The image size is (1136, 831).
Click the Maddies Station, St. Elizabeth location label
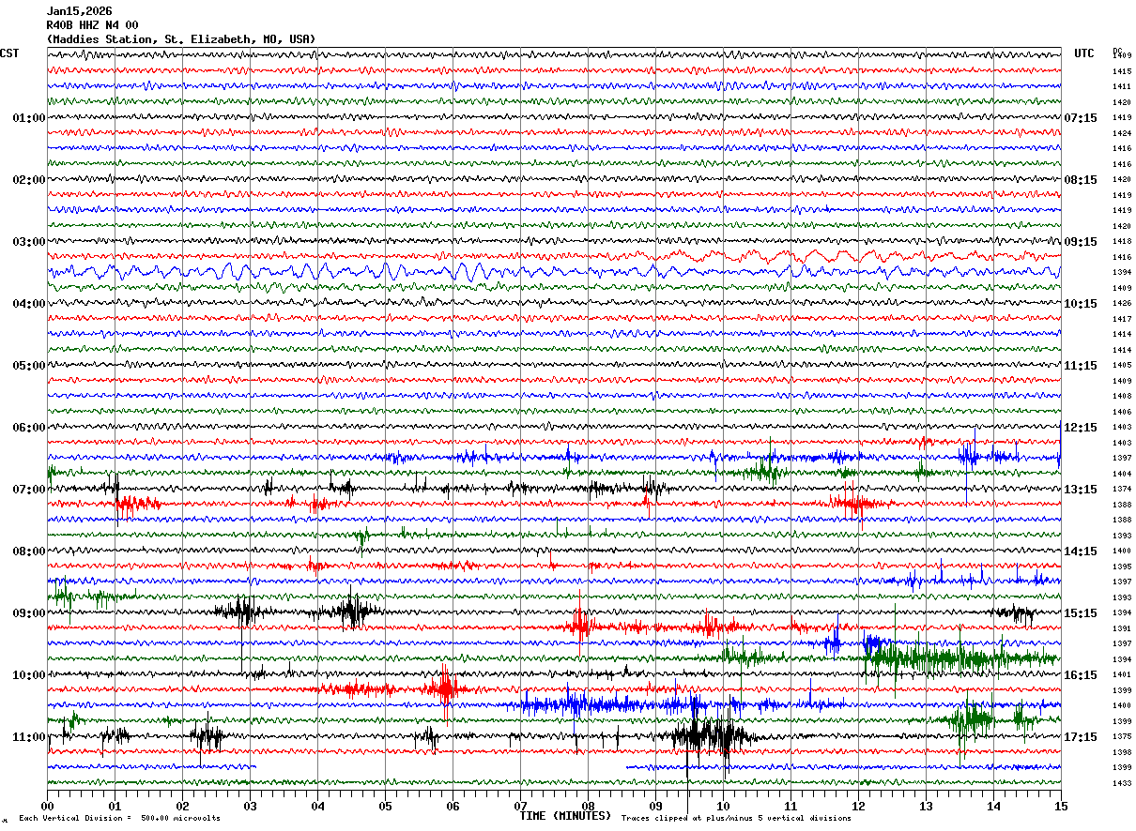pos(181,39)
